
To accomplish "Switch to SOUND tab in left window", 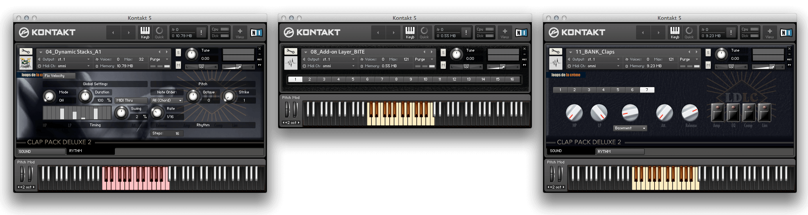I will [41, 151].
